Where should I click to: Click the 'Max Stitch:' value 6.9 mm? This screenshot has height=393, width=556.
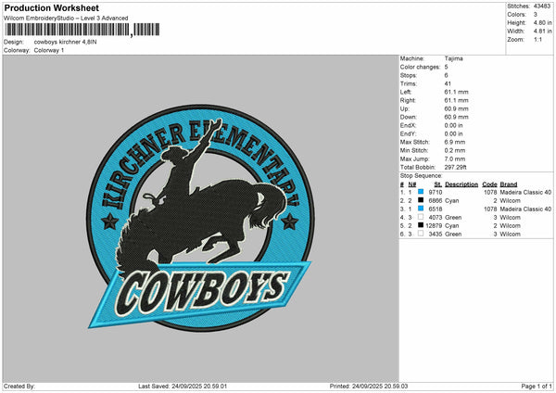pyautogui.click(x=455, y=142)
